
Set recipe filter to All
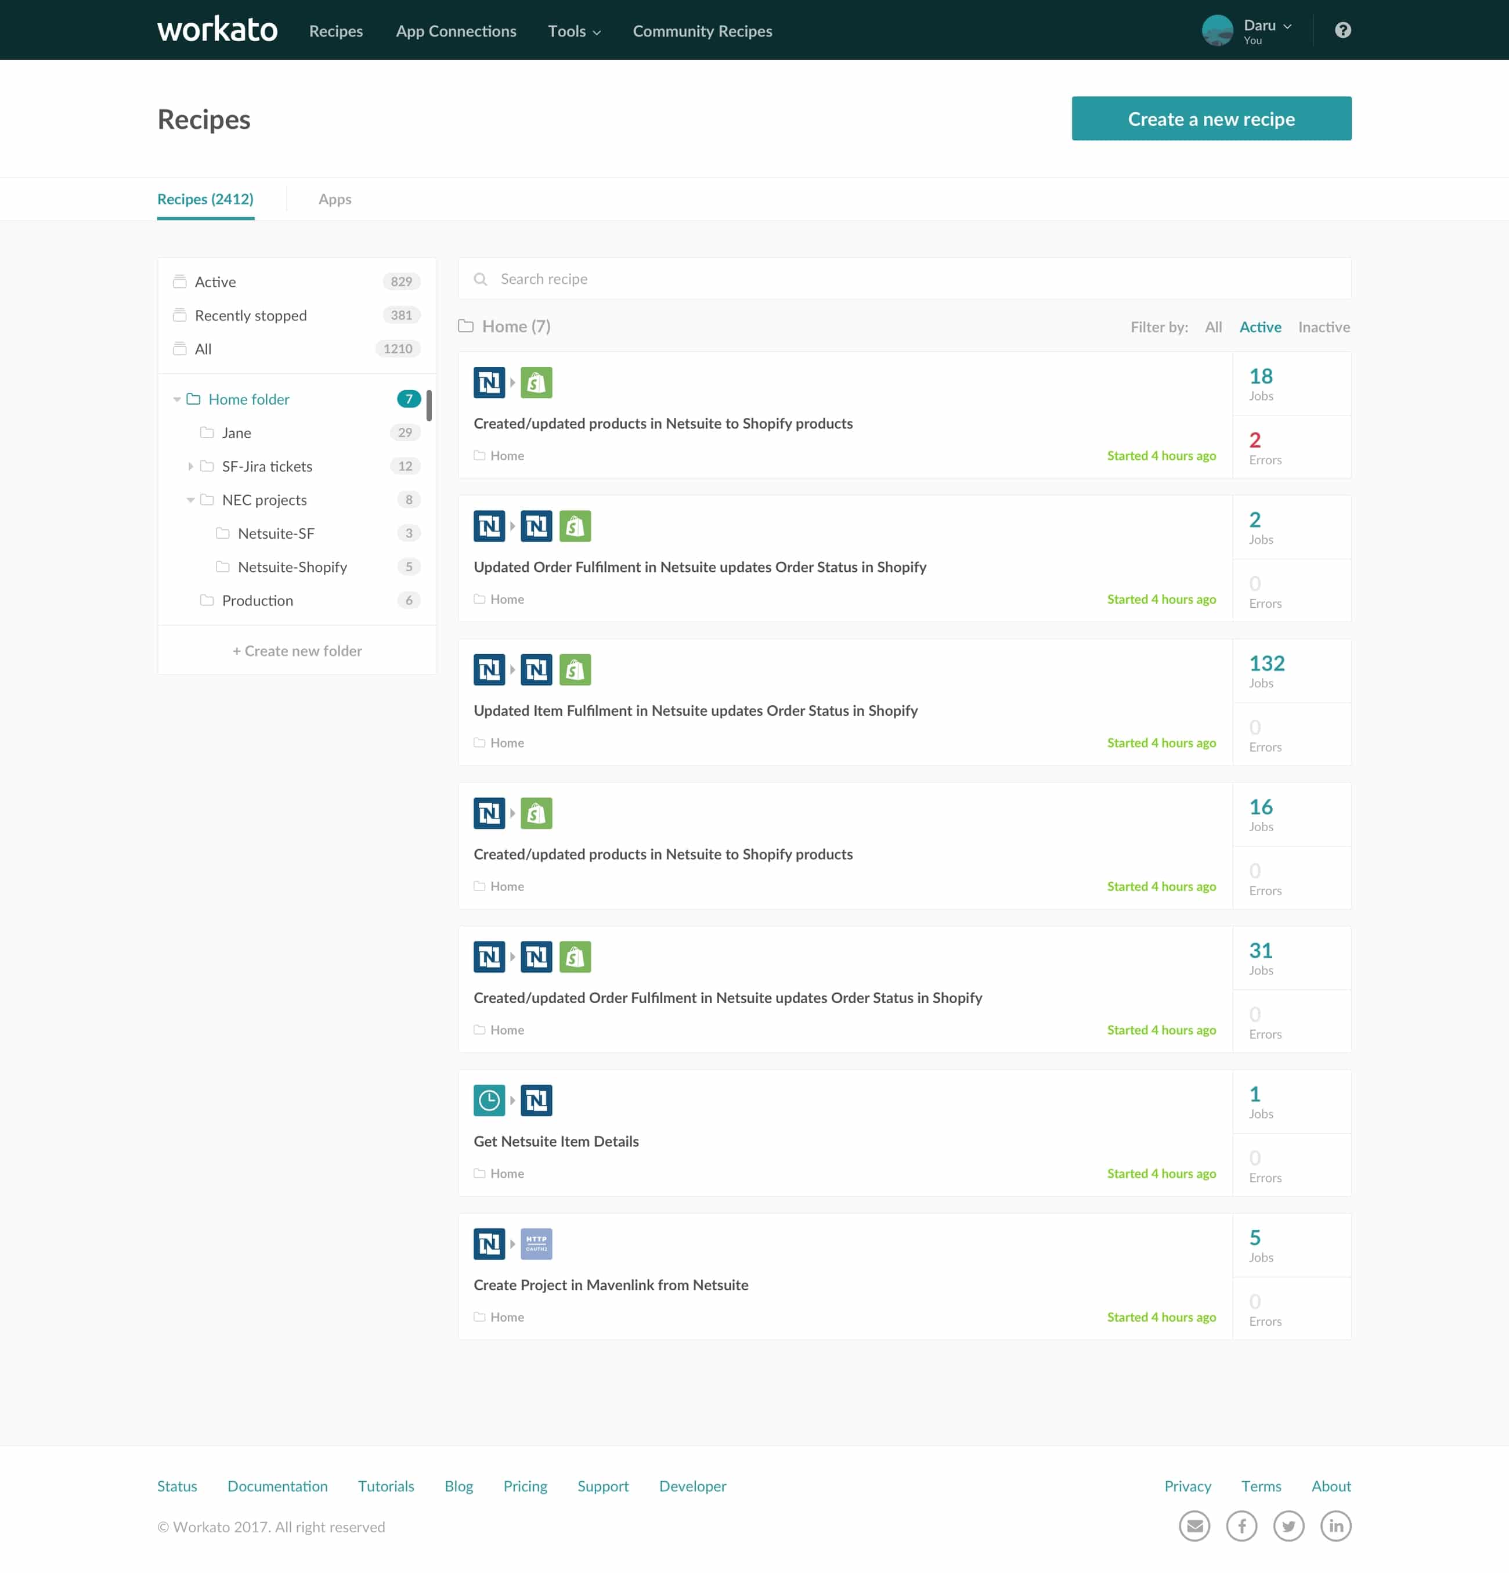1213,327
